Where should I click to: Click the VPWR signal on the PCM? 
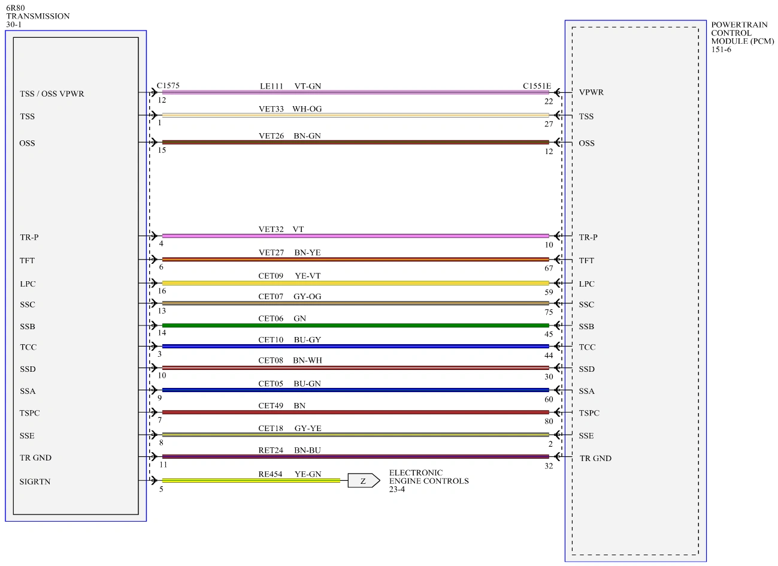click(x=592, y=92)
